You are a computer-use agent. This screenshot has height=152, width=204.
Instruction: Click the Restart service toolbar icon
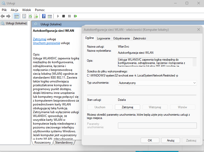76,16
